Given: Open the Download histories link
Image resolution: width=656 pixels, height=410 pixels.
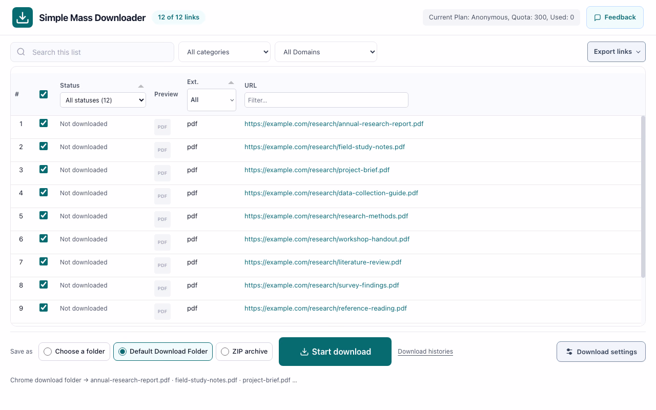Looking at the screenshot, I should click(x=425, y=352).
